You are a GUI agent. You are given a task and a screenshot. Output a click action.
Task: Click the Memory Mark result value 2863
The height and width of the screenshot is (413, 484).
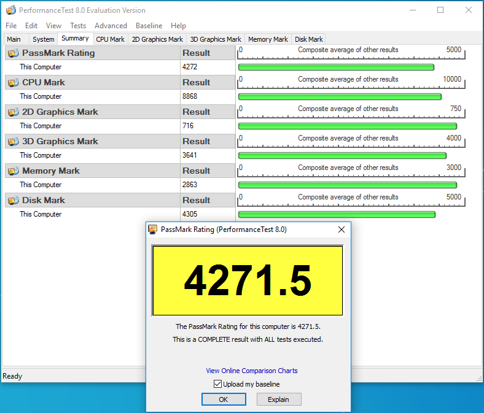[190, 185]
